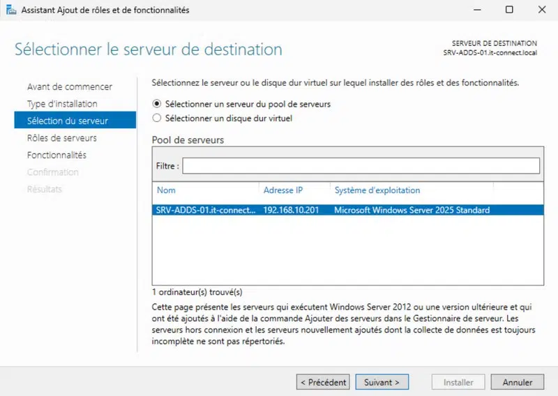
Task: Close the wizard window
Action: pyautogui.click(x=542, y=10)
